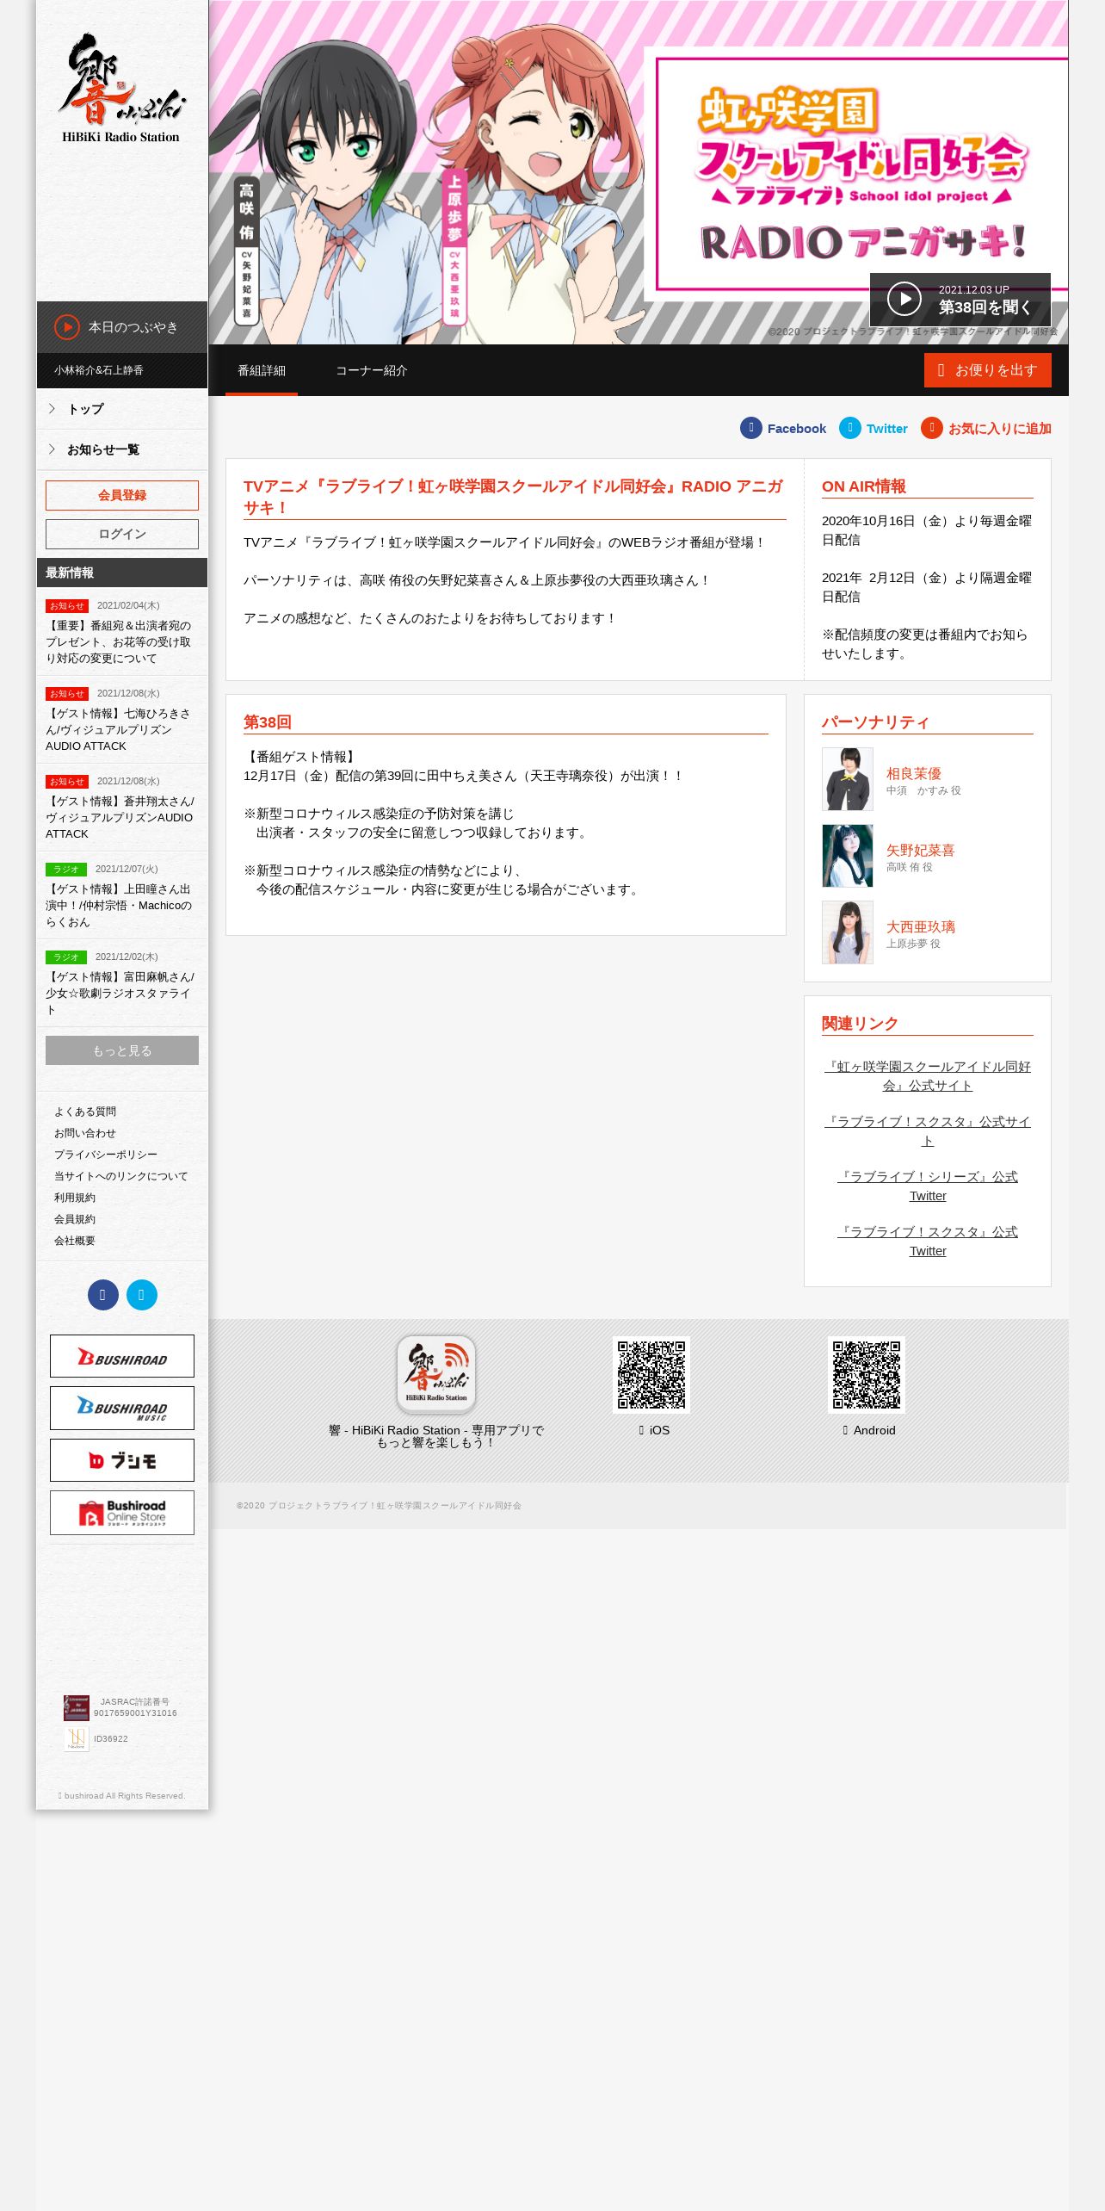
Task: Click お便りを出す button
Action: pyautogui.click(x=988, y=370)
